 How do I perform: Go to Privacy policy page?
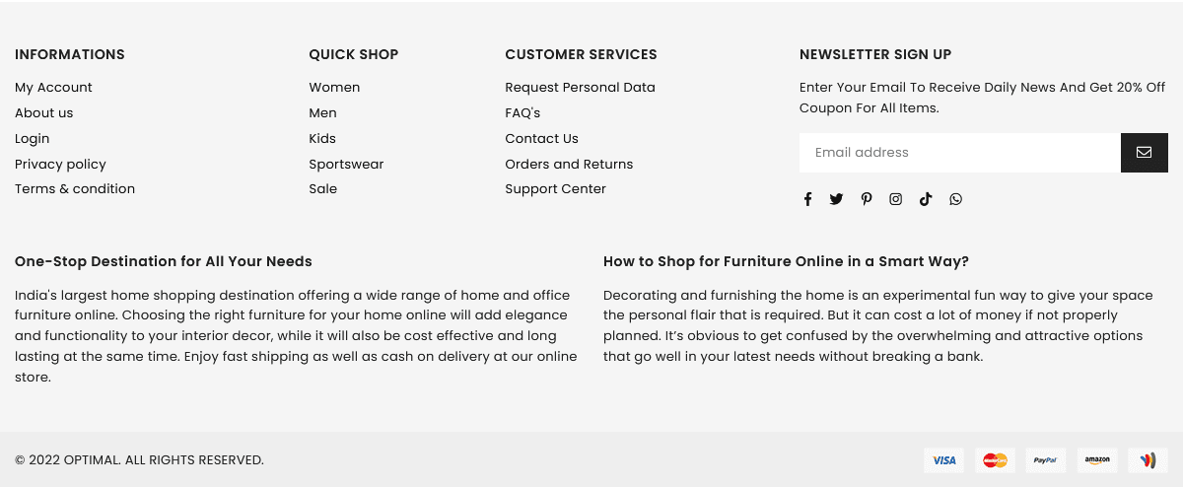[x=60, y=165]
